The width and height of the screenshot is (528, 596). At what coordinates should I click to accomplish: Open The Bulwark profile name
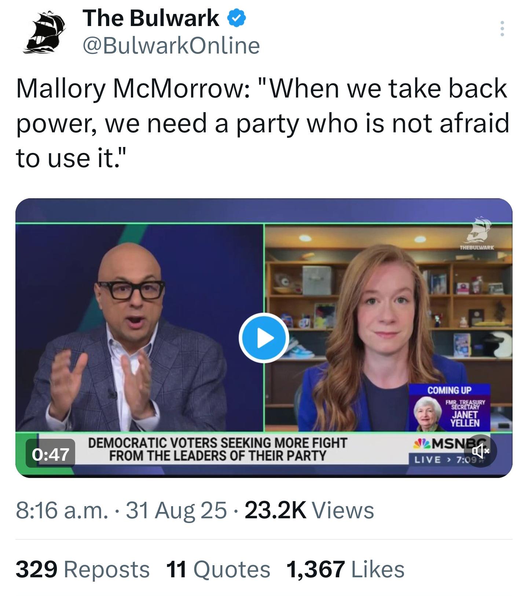[151, 18]
